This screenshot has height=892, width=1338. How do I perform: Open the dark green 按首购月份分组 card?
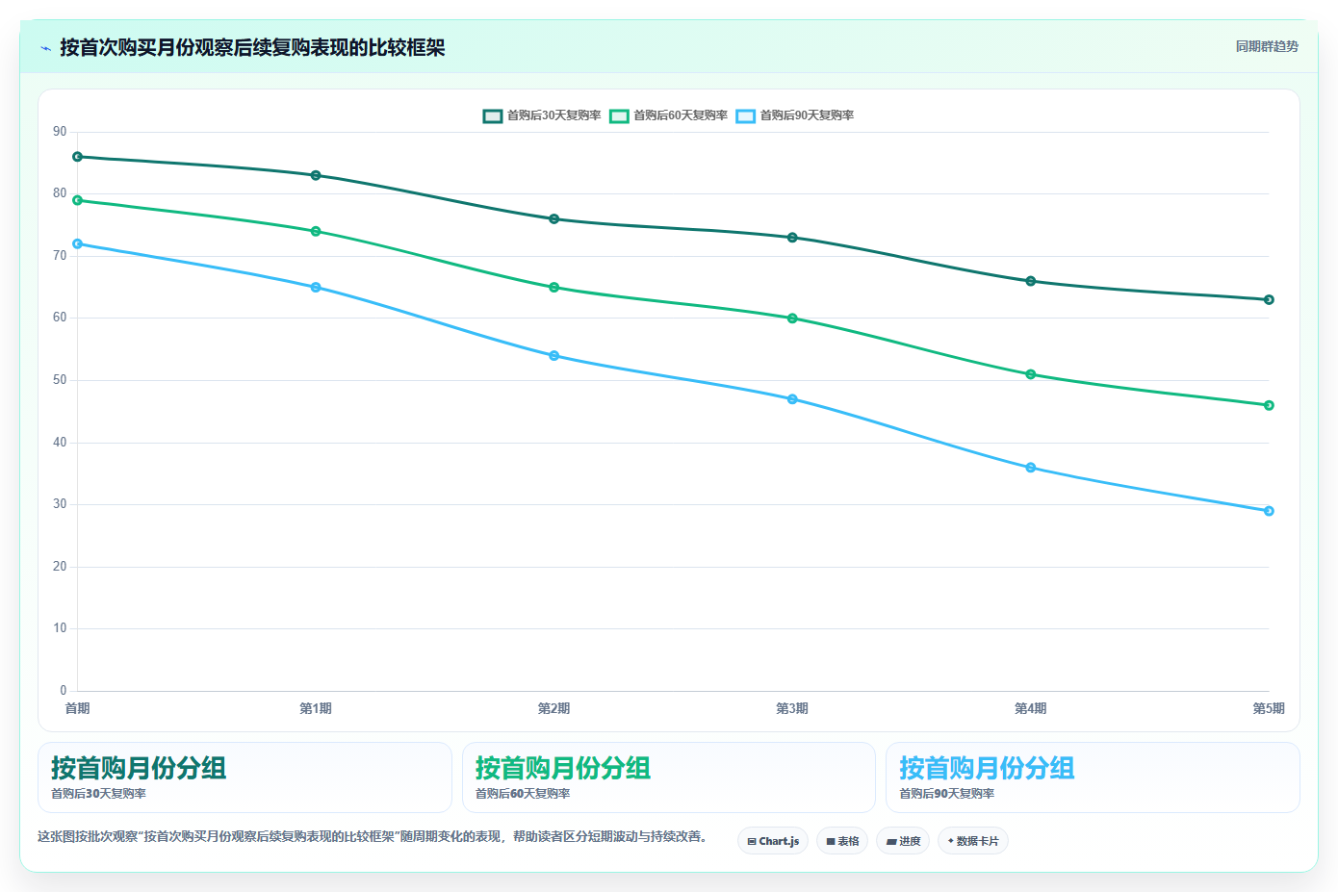[x=244, y=777]
